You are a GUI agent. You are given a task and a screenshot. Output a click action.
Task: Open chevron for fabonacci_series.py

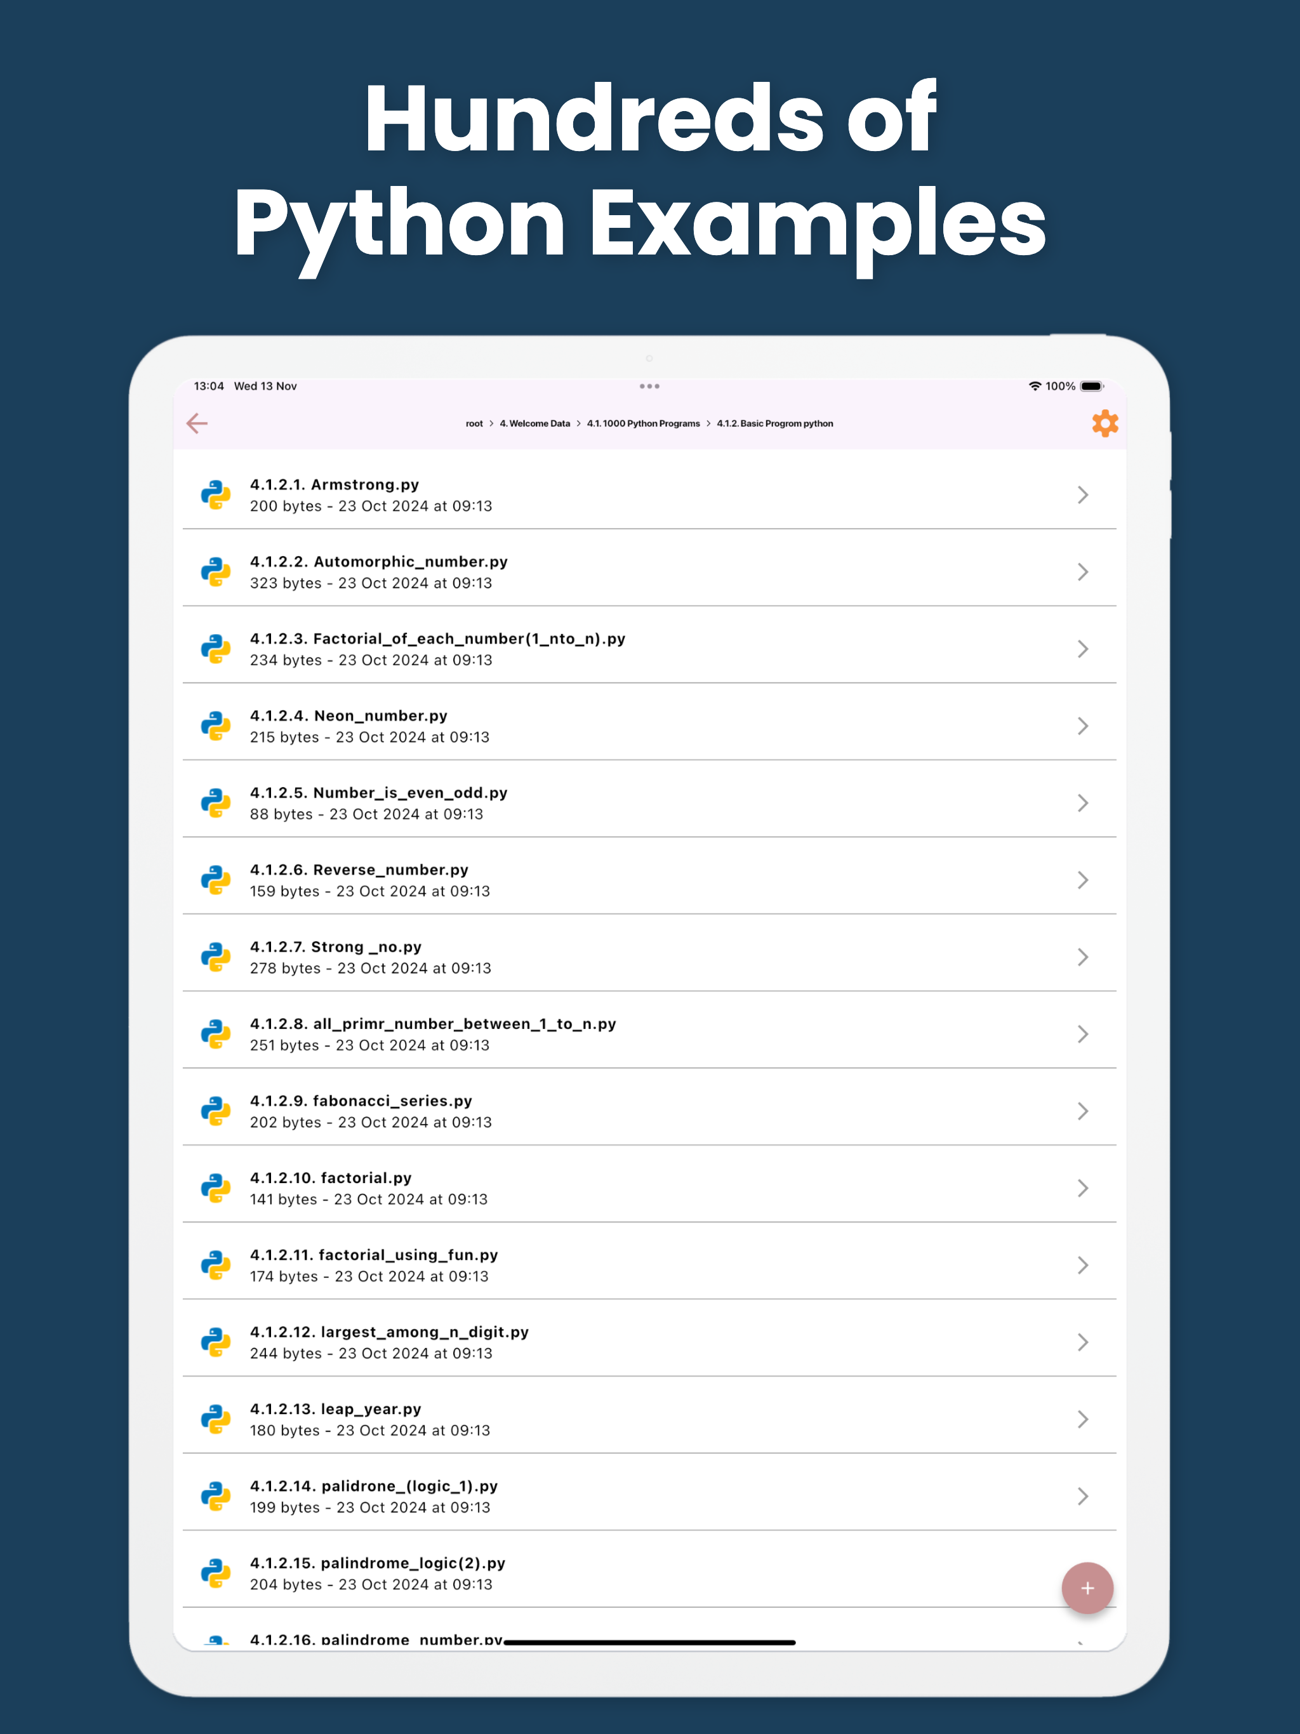[1083, 1111]
